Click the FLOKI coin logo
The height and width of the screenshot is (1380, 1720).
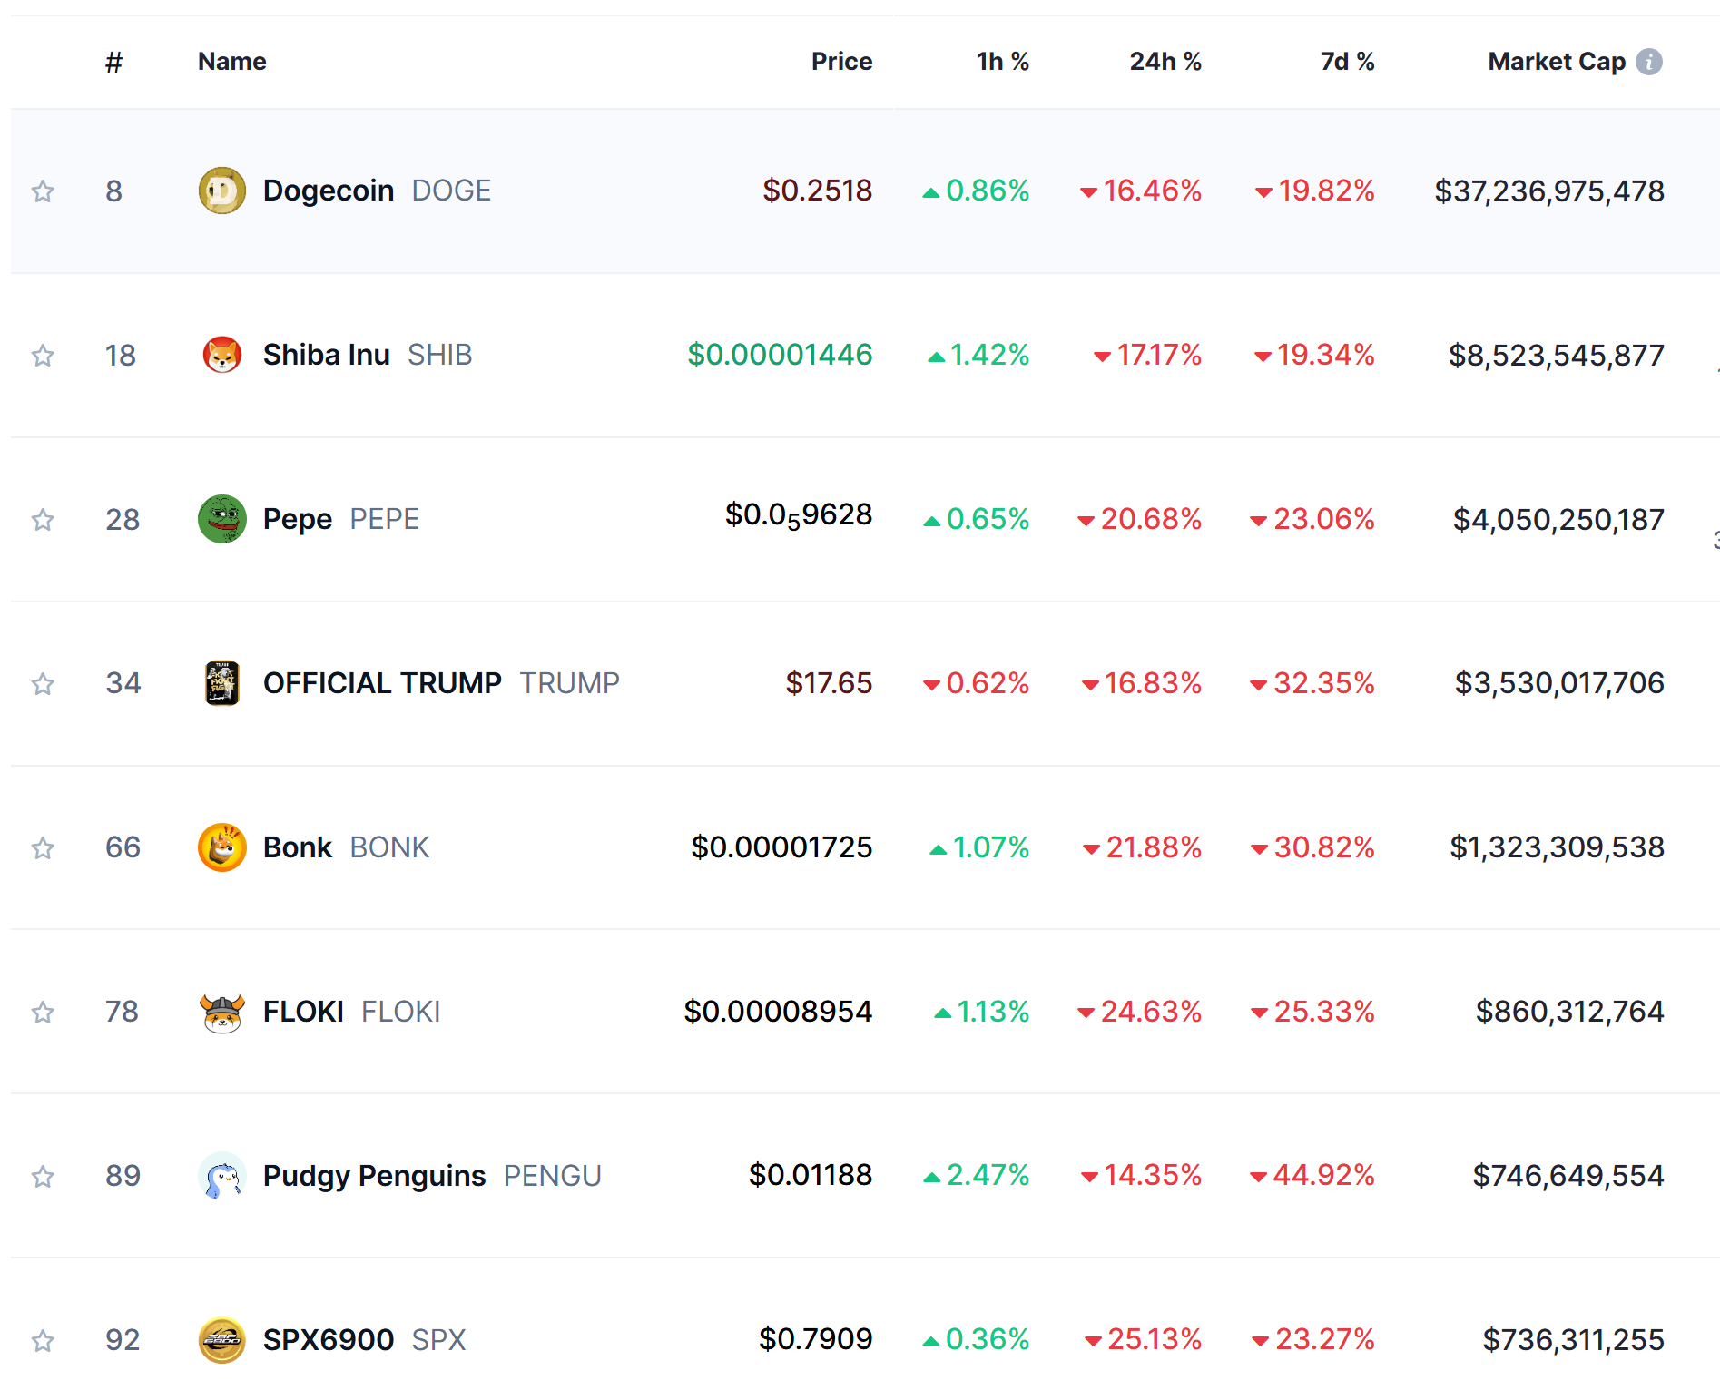pos(221,1012)
